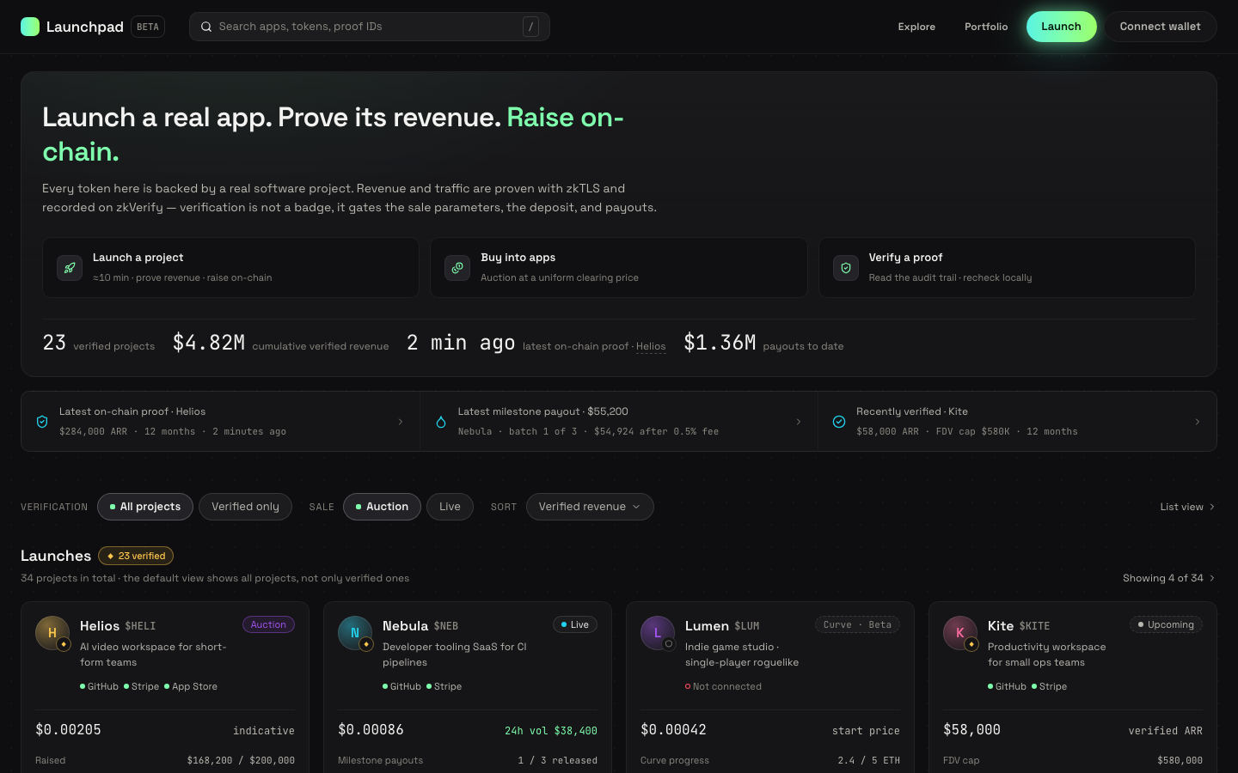This screenshot has height=773, width=1238.
Task: Switch to List view
Action: (1187, 507)
